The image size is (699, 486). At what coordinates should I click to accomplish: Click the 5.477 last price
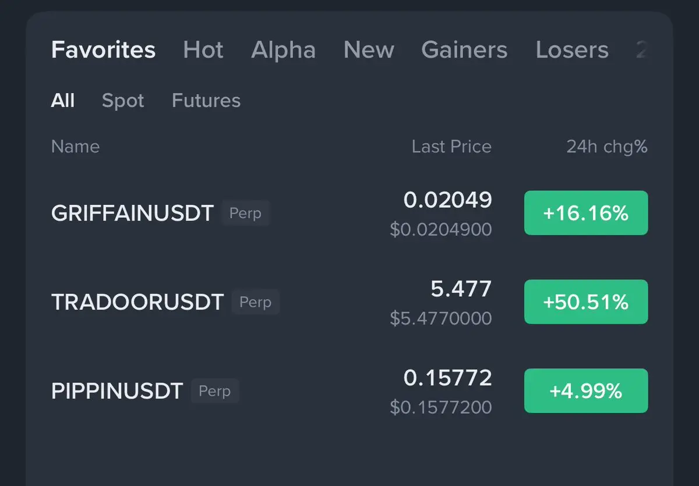pos(461,289)
